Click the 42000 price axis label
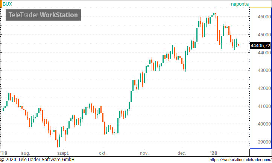Screen dimensions: 272x163 264,88
